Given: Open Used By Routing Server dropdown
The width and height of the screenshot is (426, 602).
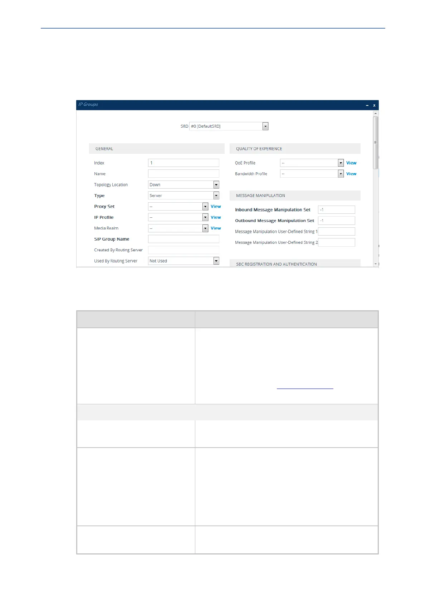Looking at the screenshot, I should (x=183, y=261).
